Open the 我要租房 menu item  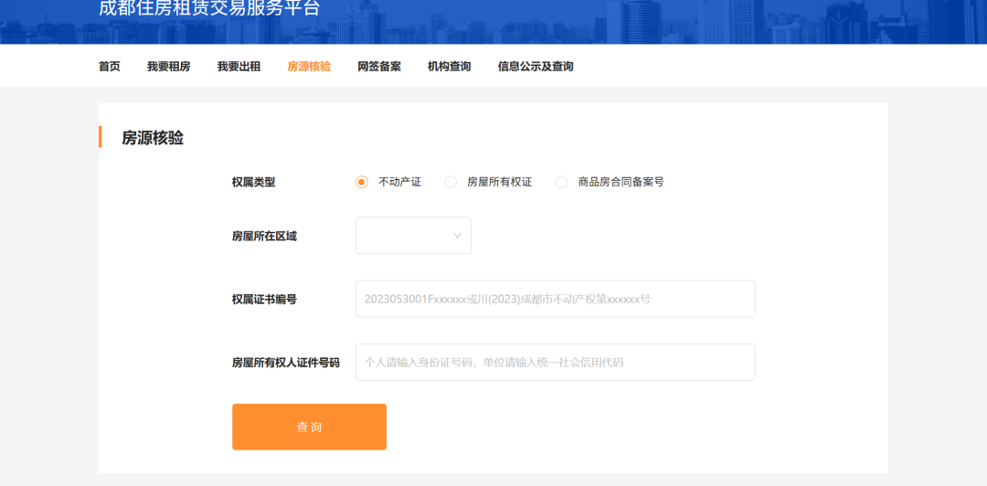tap(169, 66)
